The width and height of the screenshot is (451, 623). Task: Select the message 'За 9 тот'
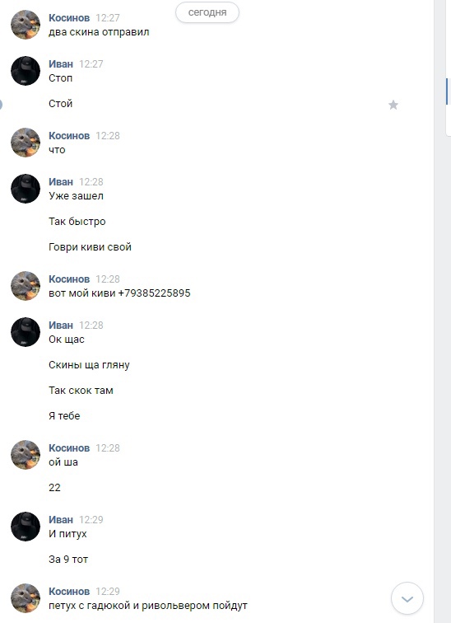(x=68, y=560)
